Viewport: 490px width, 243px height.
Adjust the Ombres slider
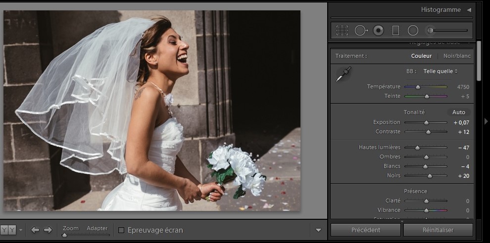[426, 157]
